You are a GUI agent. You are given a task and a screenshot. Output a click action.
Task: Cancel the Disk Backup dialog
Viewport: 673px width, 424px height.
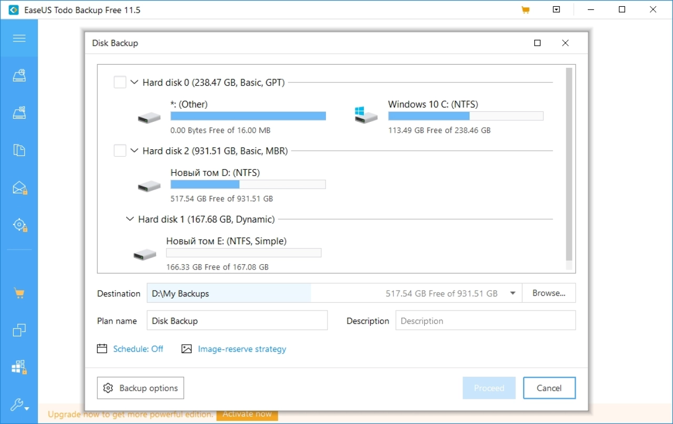pos(549,388)
